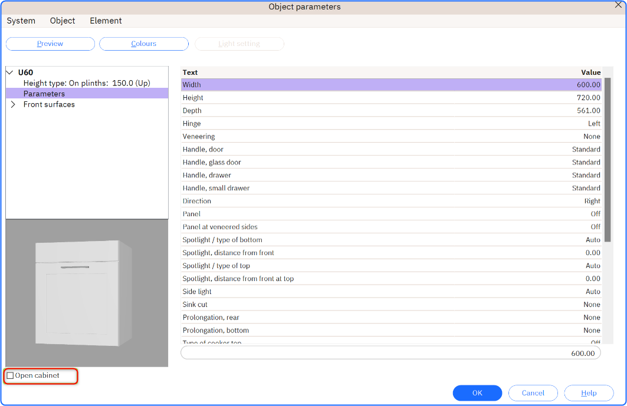Select the Sink cut parameter row

pos(390,305)
